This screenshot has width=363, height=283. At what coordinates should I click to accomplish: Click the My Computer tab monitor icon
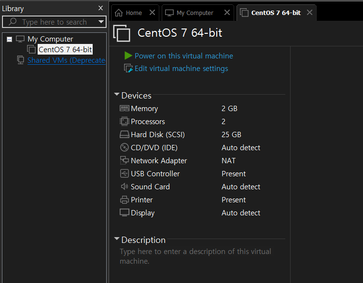tap(169, 13)
